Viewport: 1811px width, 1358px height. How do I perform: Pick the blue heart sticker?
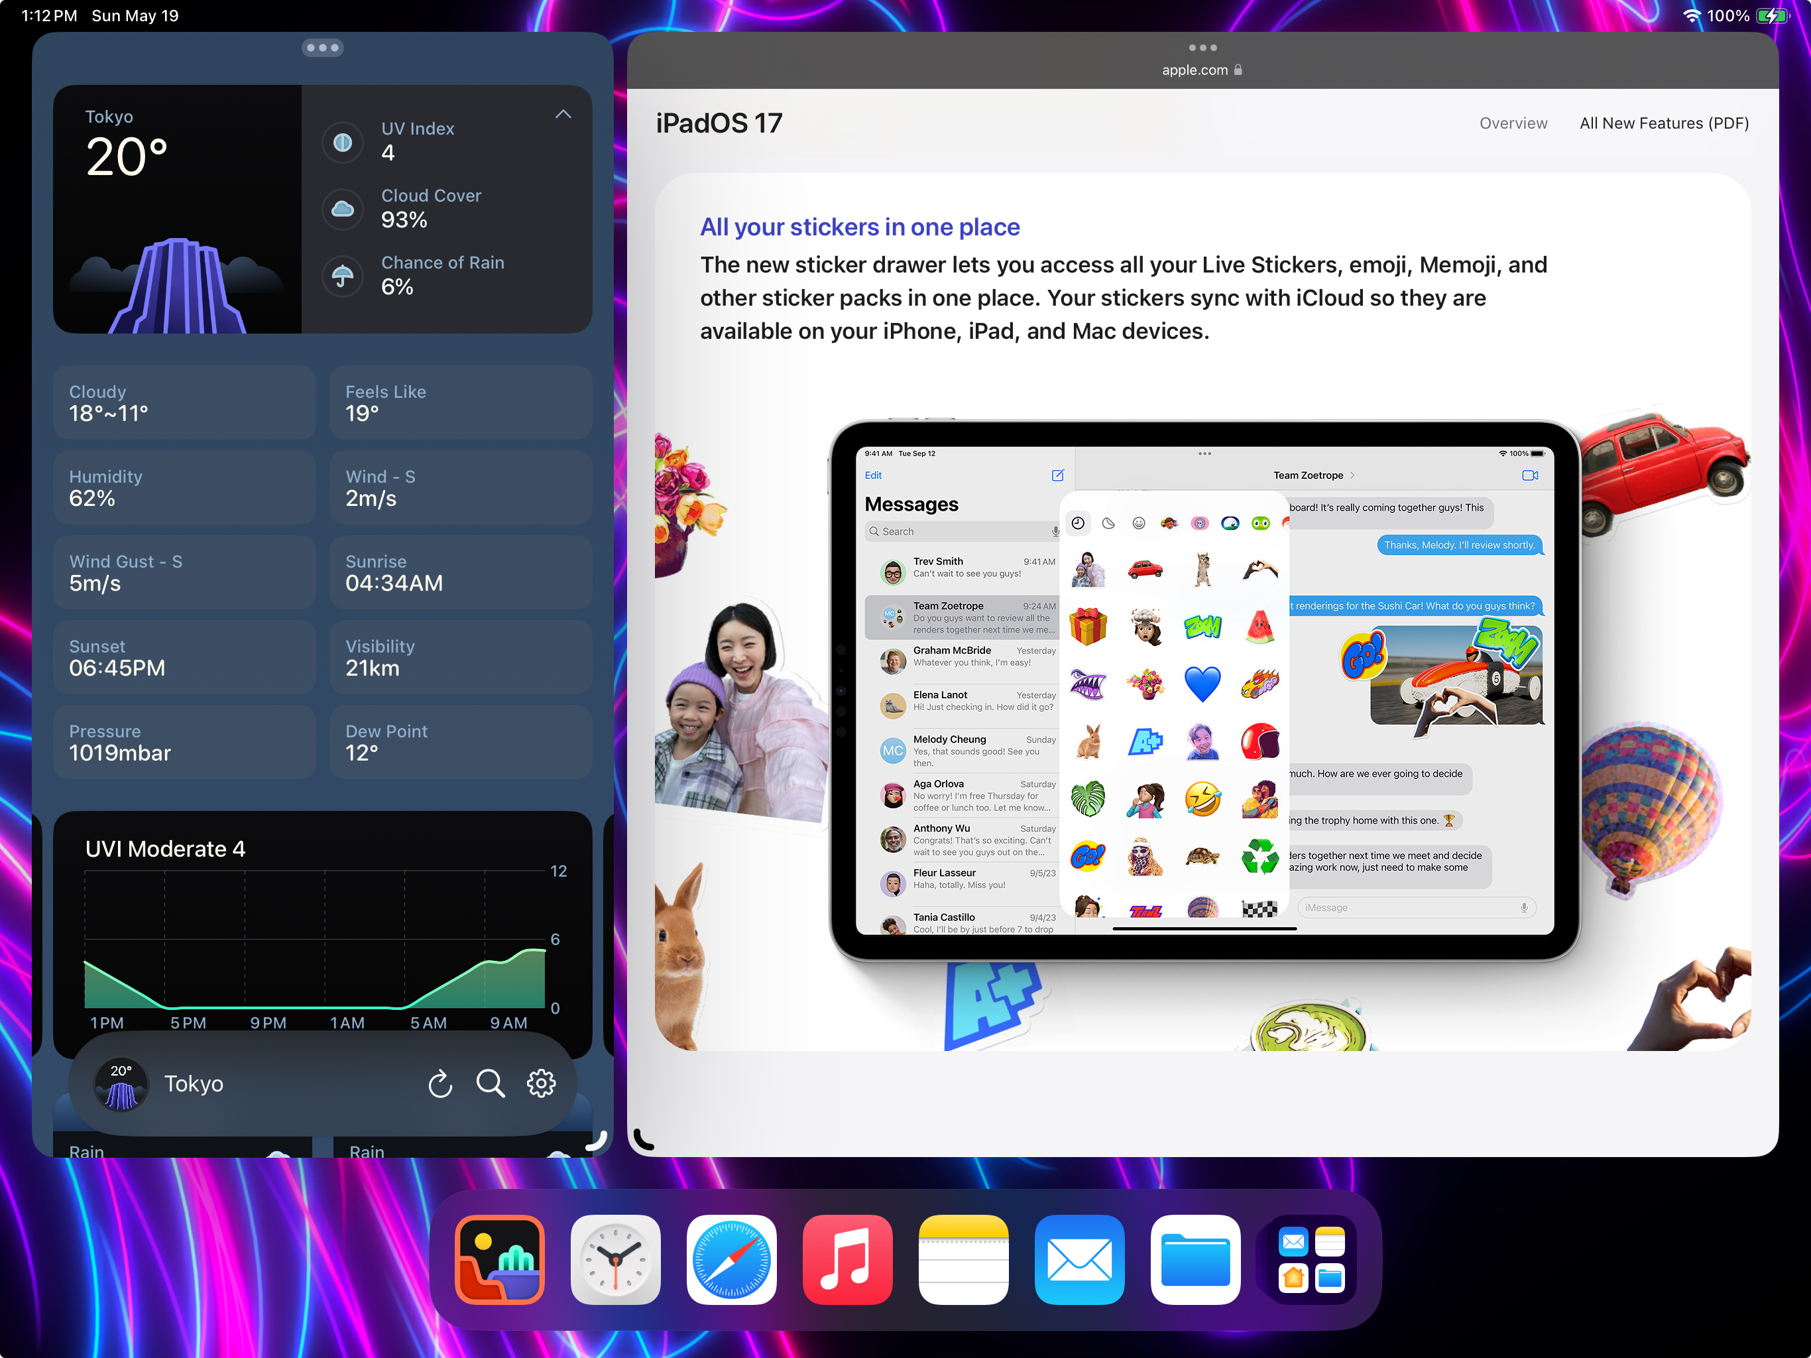(1202, 683)
